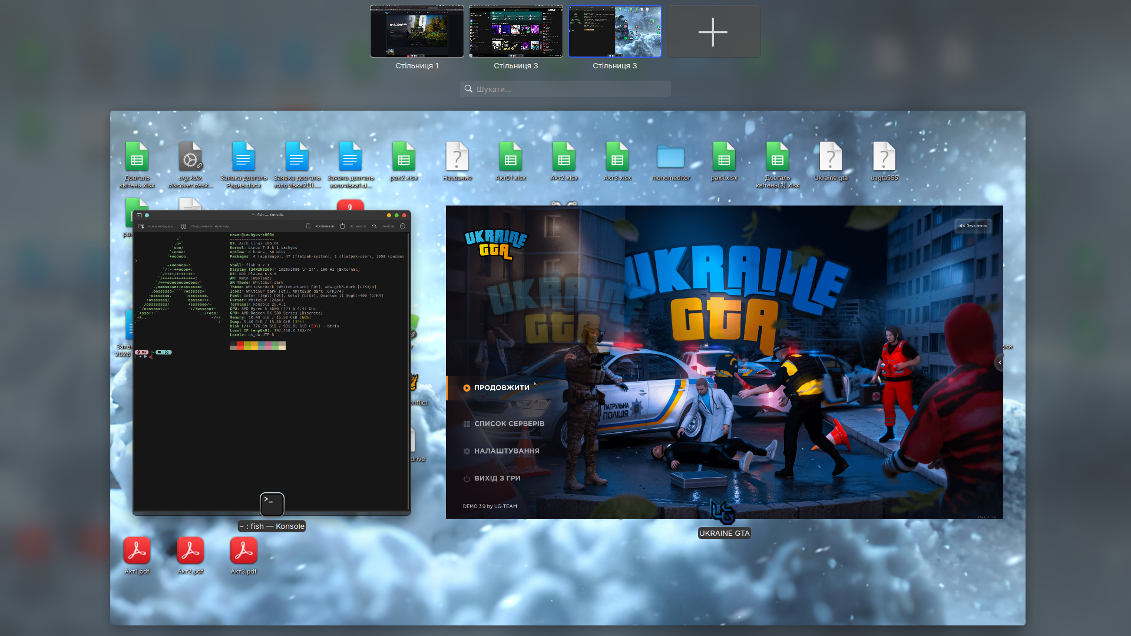Open the Акт3.pdf file icon

[x=243, y=551]
